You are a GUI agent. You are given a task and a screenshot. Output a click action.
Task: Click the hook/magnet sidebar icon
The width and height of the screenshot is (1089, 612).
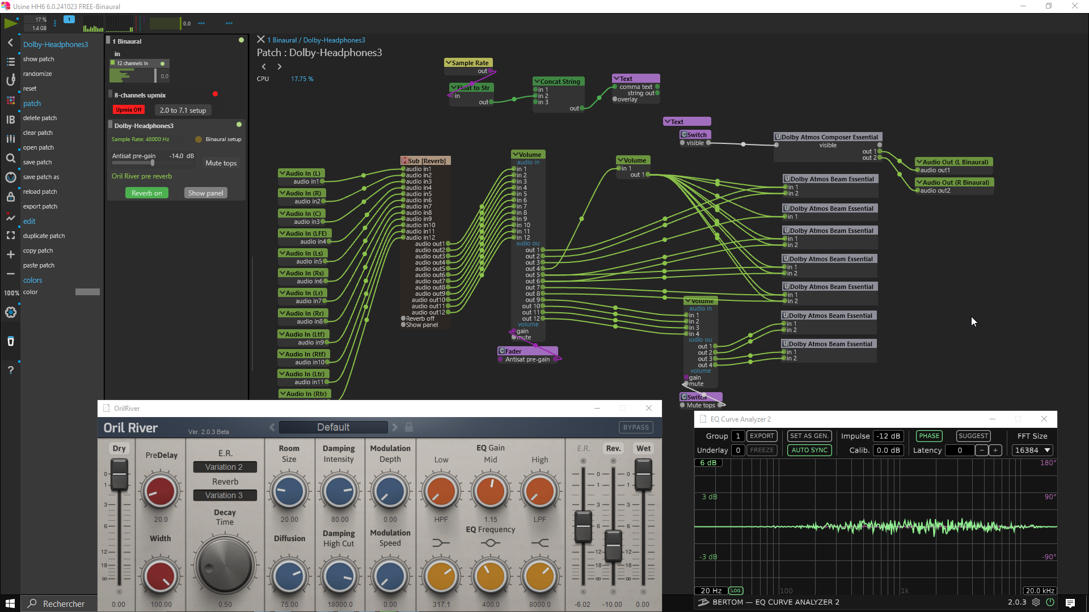tap(10, 80)
